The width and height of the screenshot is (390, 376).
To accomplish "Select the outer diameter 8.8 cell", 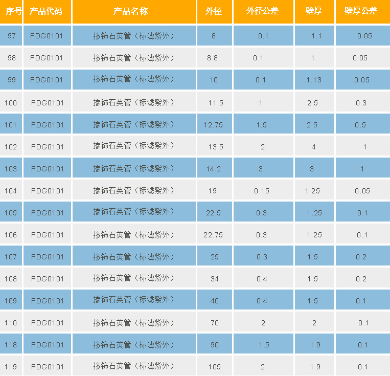I will (x=213, y=58).
